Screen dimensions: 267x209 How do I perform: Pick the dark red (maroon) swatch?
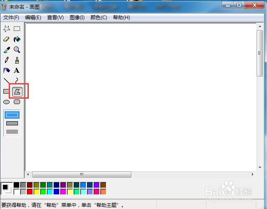(30, 185)
